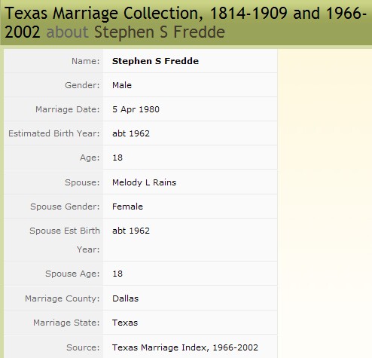Image resolution: width=372 pixels, height=358 pixels.
Task: Click the Spouse Age label
Action: [x=72, y=274]
